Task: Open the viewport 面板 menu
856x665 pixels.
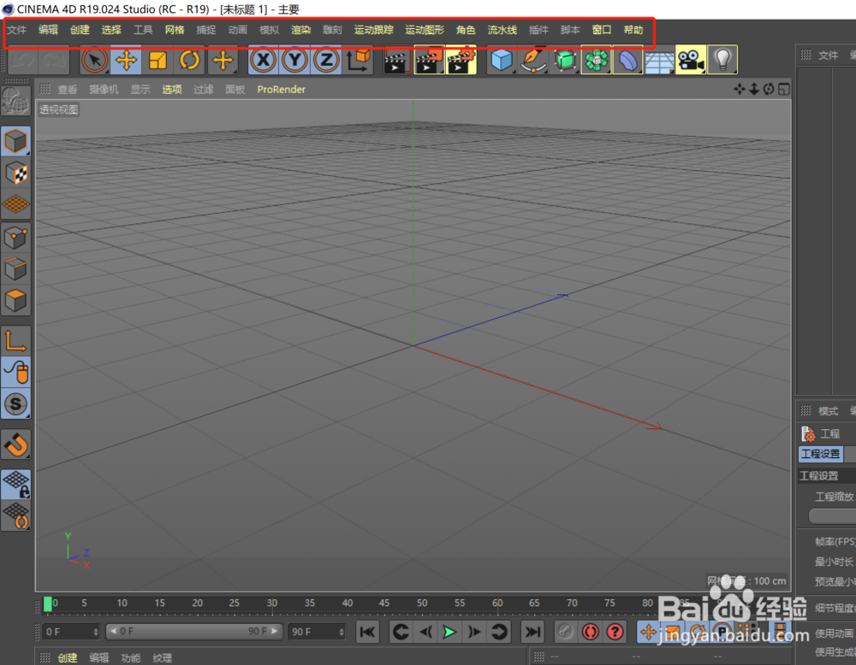Action: tap(235, 90)
